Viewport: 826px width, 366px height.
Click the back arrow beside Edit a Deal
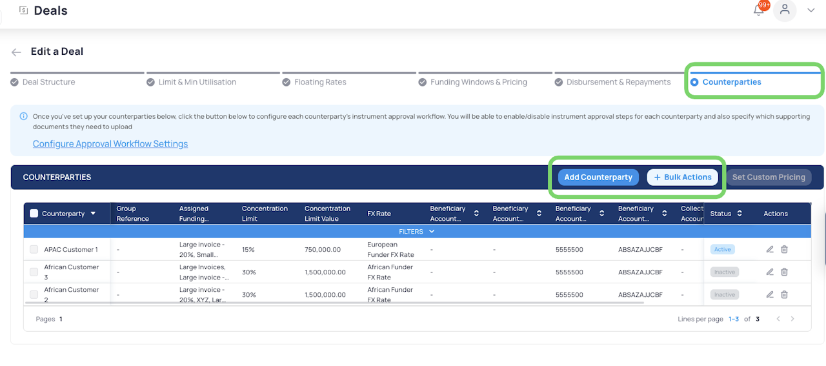(16, 52)
